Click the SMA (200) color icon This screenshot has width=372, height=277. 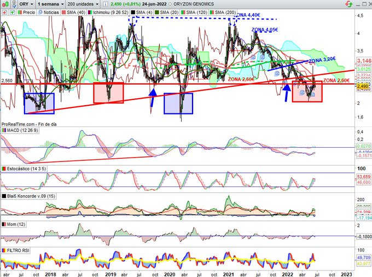click(x=212, y=13)
